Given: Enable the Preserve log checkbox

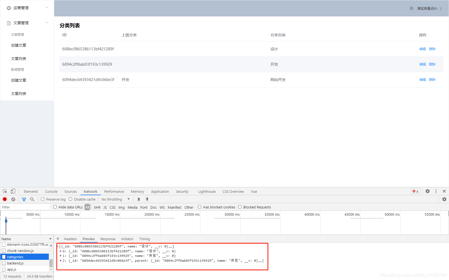Looking at the screenshot, I should pyautogui.click(x=43, y=199).
